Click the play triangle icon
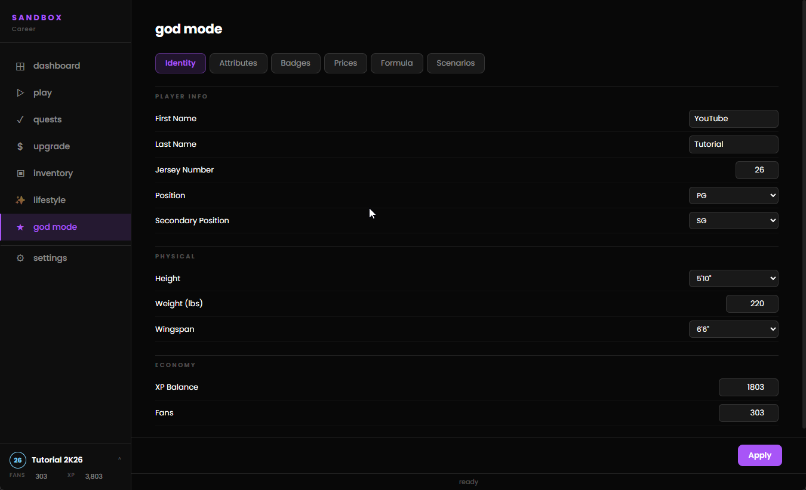806x490 pixels. click(x=20, y=93)
